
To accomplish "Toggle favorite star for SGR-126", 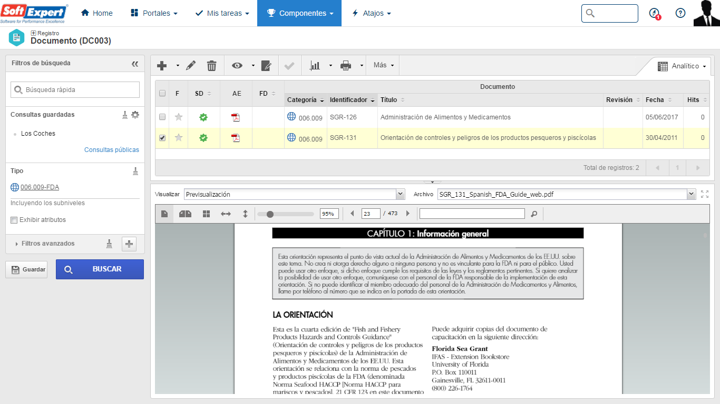I will pyautogui.click(x=179, y=117).
